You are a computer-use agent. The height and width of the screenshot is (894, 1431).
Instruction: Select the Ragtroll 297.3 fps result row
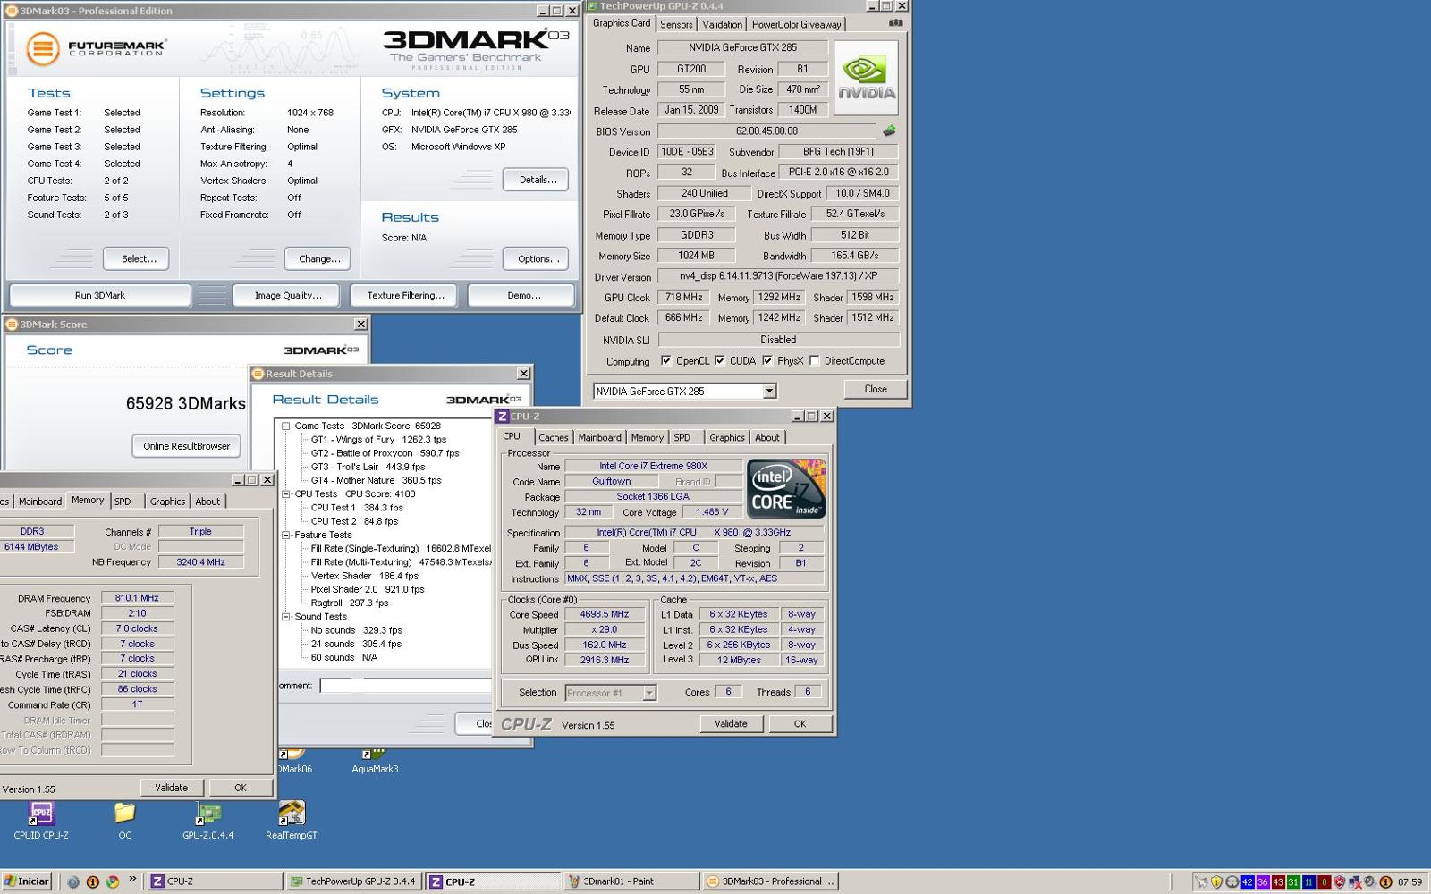(x=350, y=603)
